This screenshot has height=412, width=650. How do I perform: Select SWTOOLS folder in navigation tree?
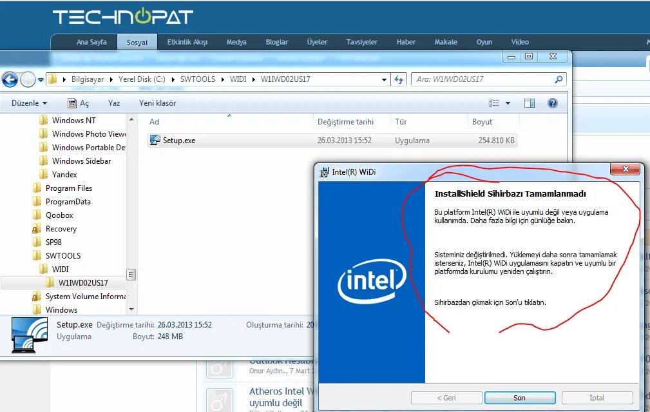(x=63, y=255)
